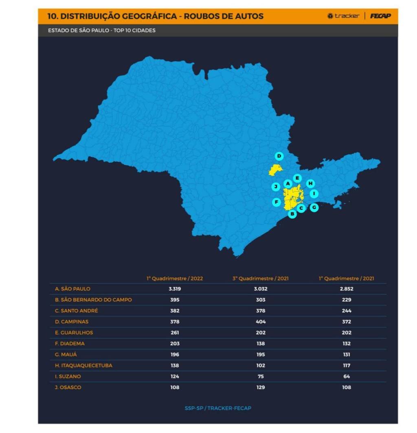The height and width of the screenshot is (433, 417).
Task: Select row label 'B. SÃO BERNARDO DO CAMPO'
Action: [93, 300]
